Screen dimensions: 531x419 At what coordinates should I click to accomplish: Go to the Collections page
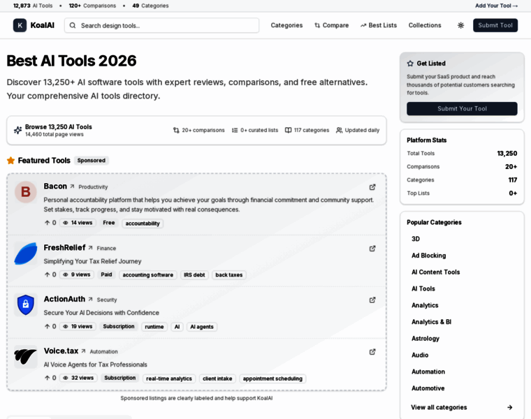click(425, 25)
